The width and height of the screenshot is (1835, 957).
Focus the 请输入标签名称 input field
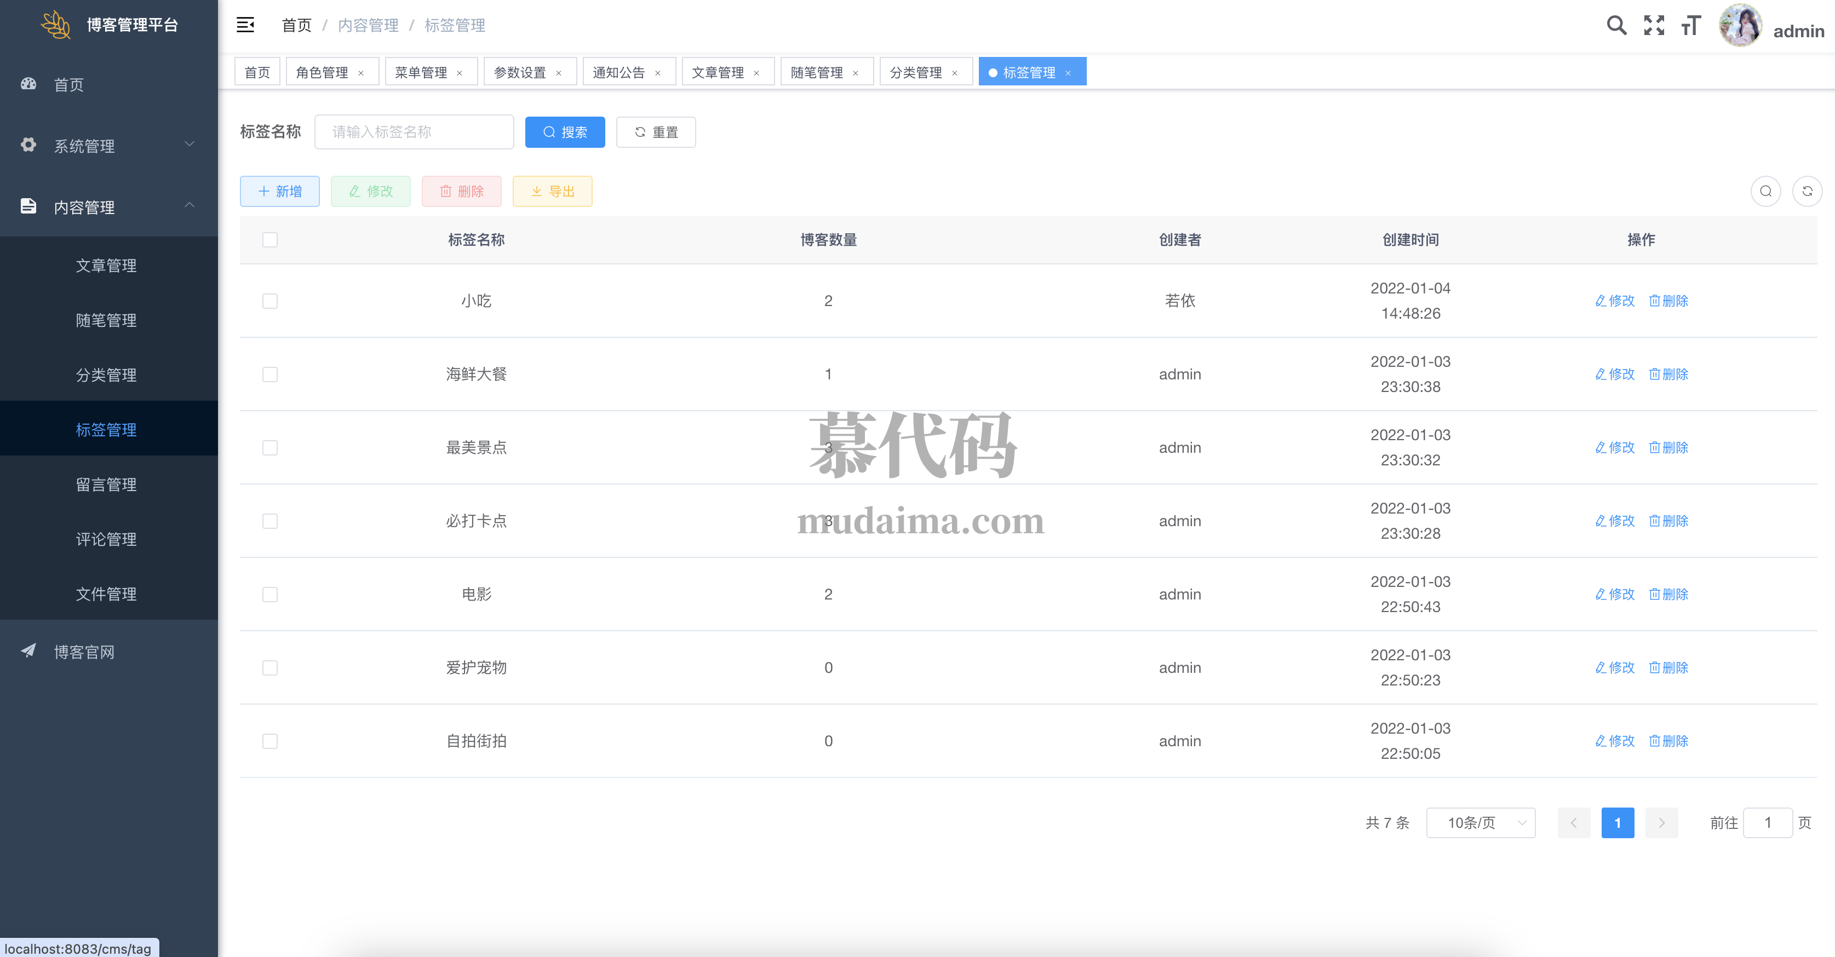tap(414, 132)
